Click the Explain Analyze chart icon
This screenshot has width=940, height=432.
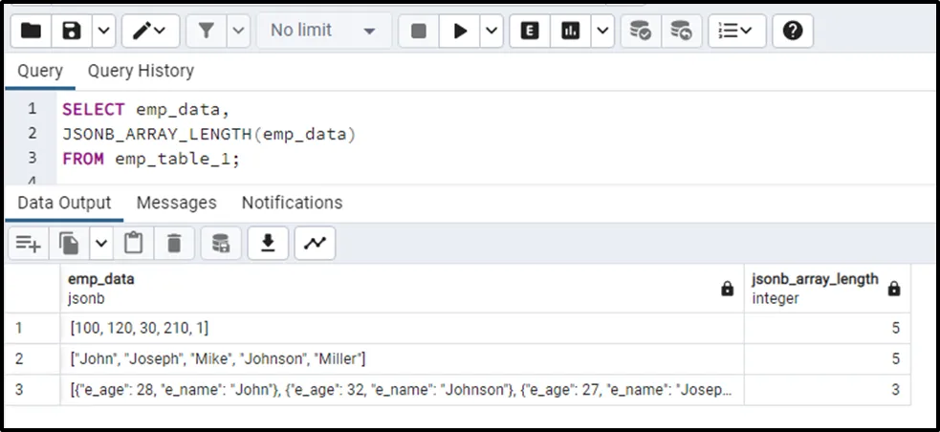coord(571,31)
